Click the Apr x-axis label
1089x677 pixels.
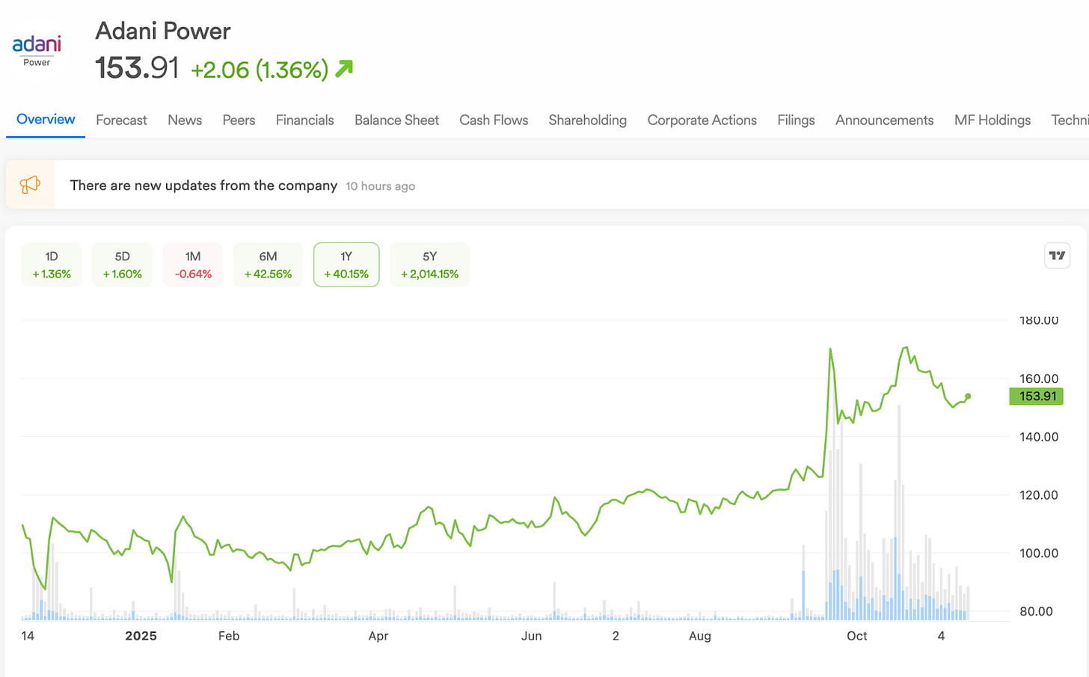pos(378,636)
